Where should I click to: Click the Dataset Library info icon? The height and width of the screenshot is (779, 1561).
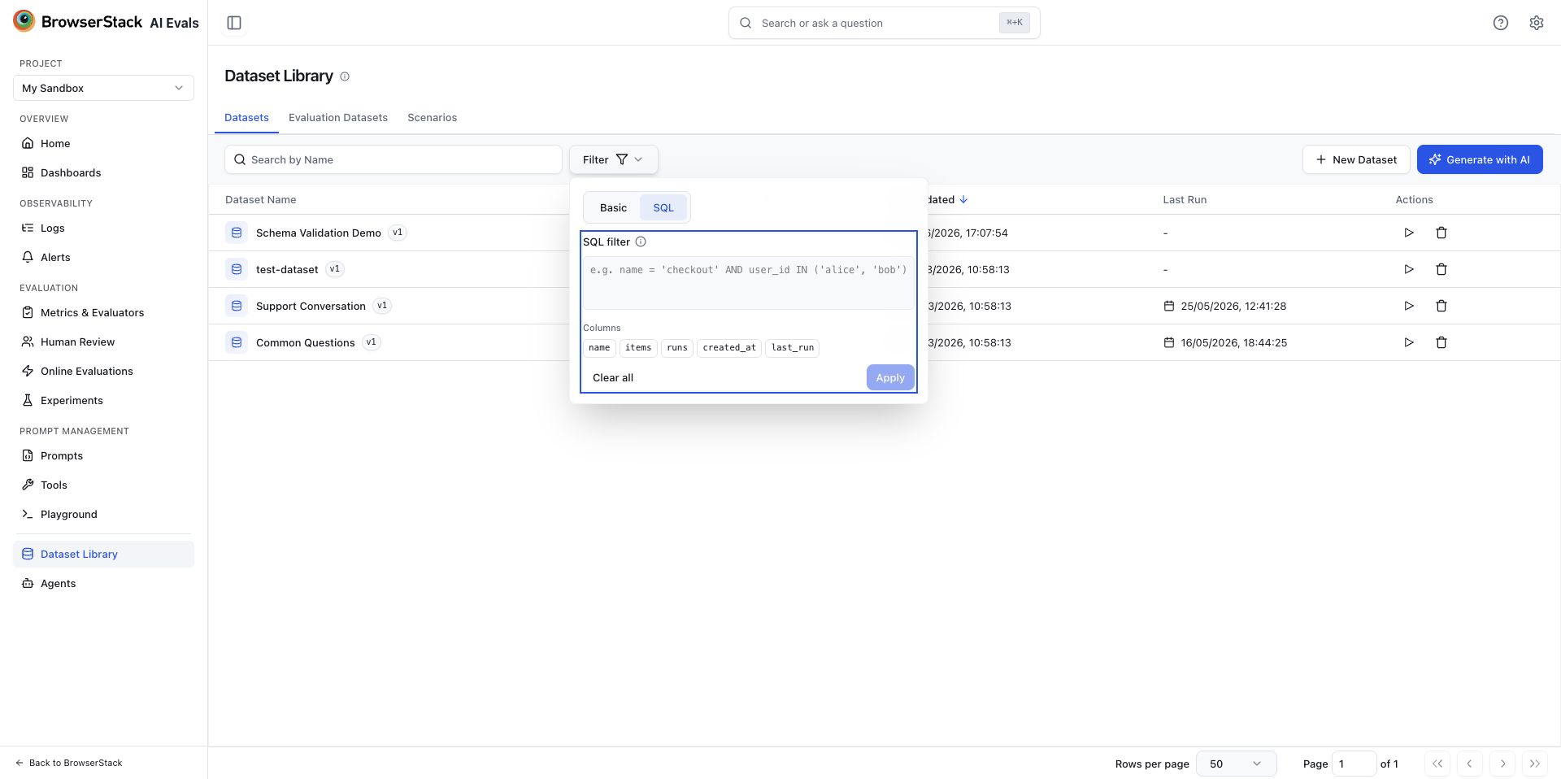[x=345, y=76]
